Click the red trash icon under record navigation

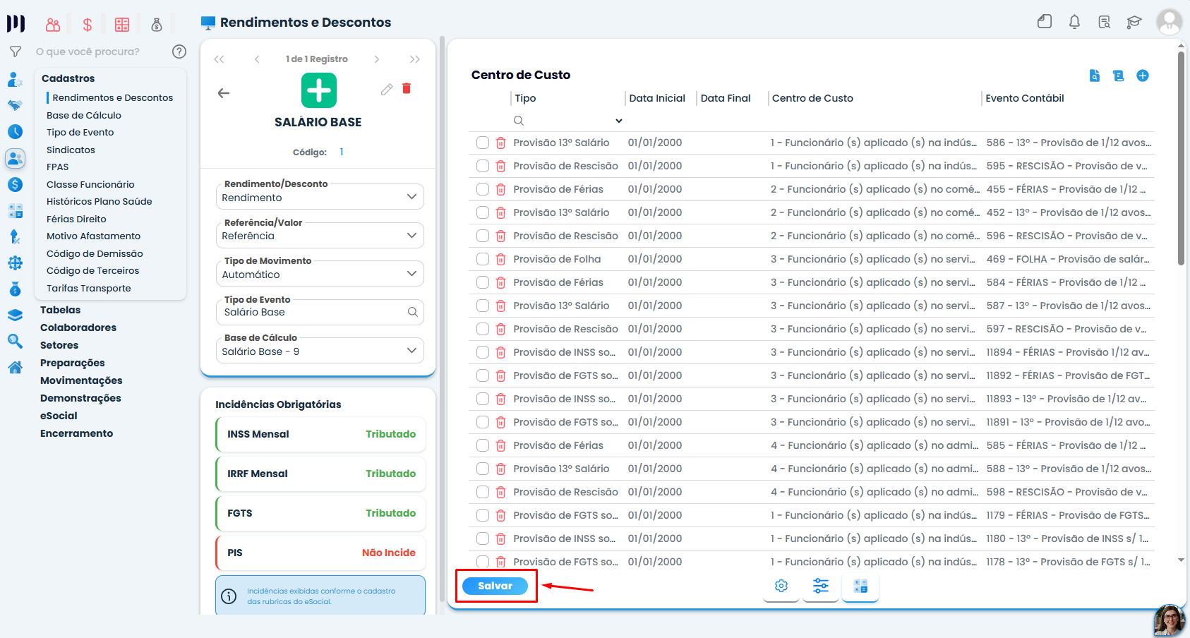(x=407, y=89)
